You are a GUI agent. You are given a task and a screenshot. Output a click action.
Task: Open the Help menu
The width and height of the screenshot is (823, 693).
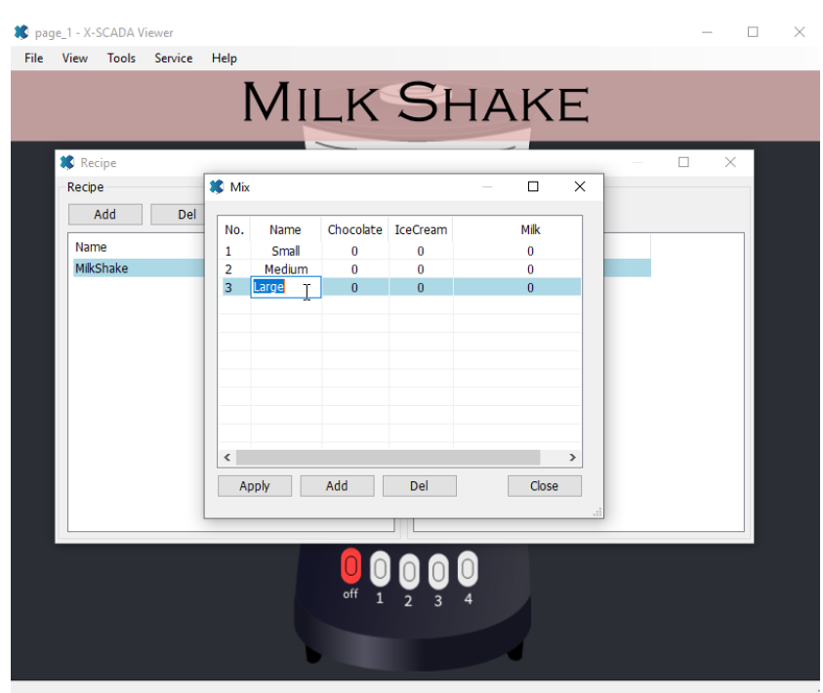[225, 59]
